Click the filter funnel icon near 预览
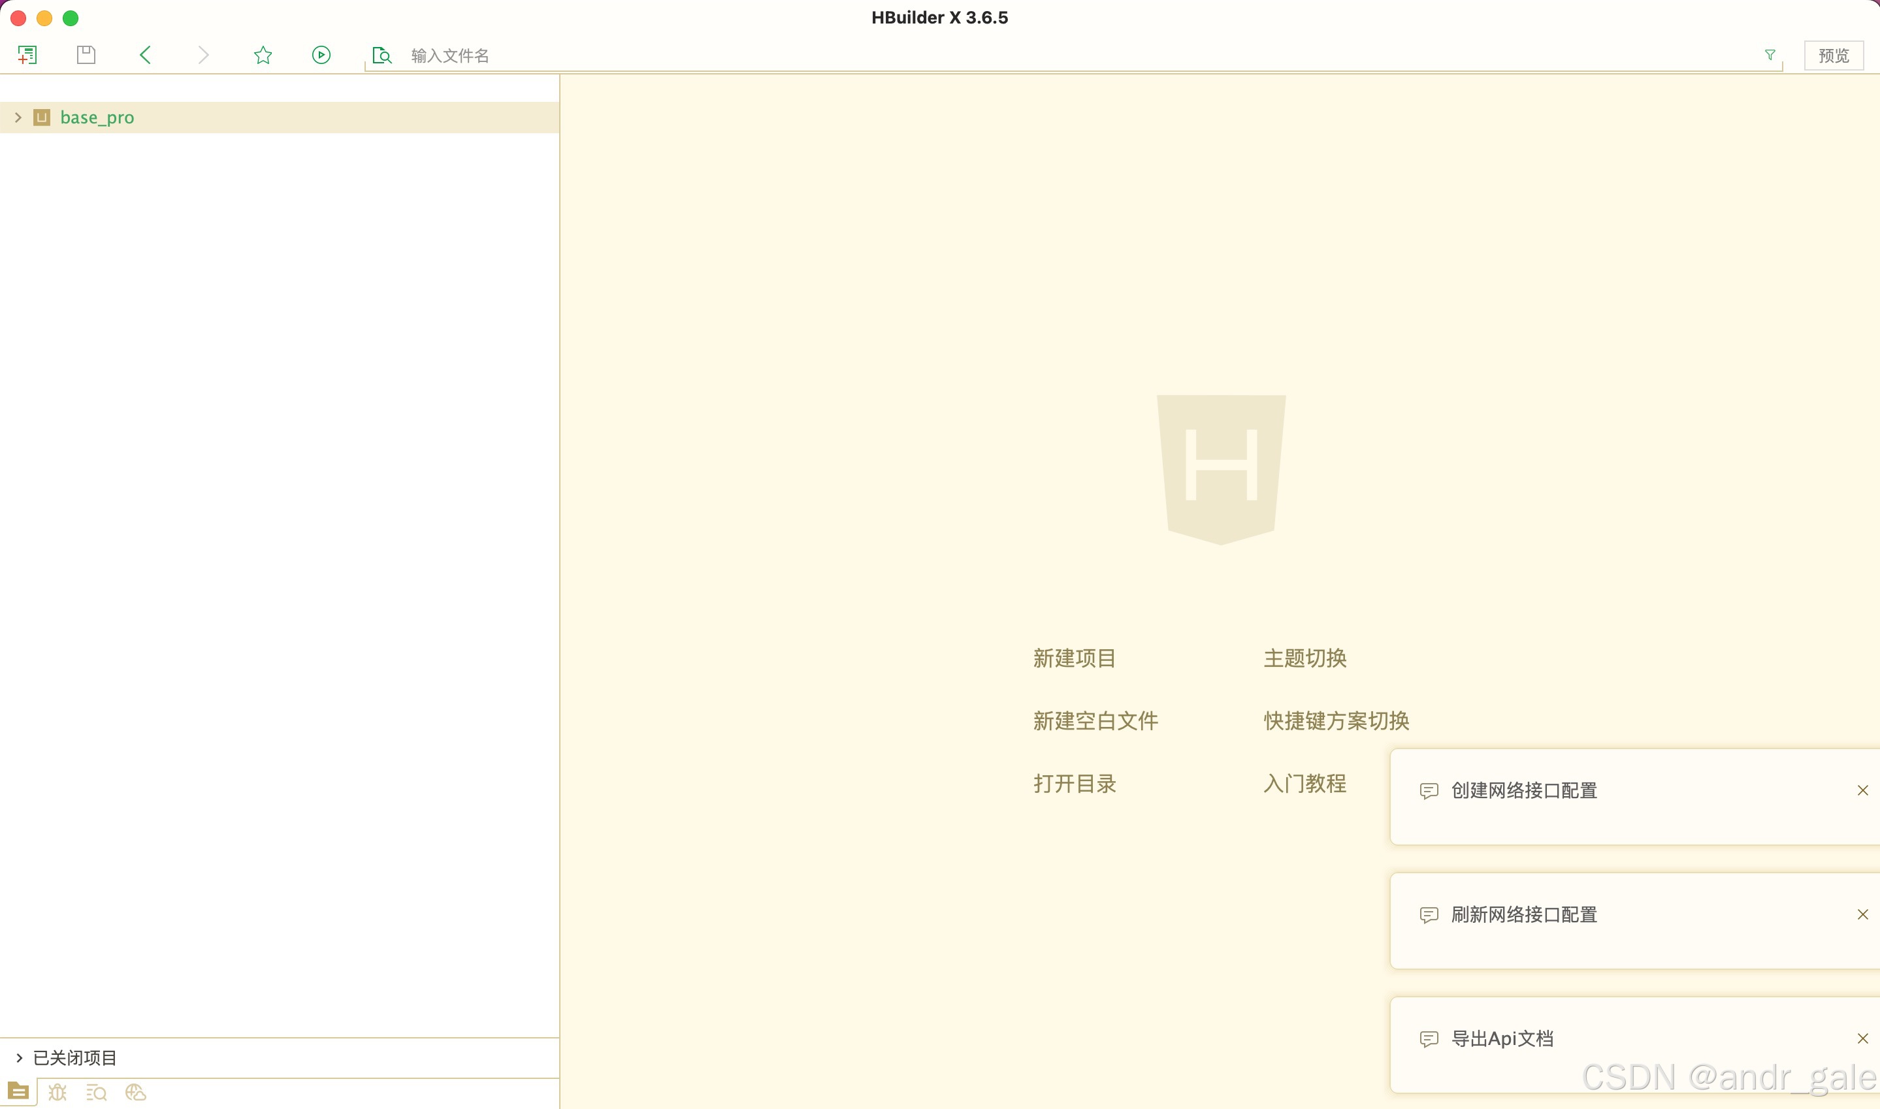The height and width of the screenshot is (1109, 1880). [x=1770, y=55]
